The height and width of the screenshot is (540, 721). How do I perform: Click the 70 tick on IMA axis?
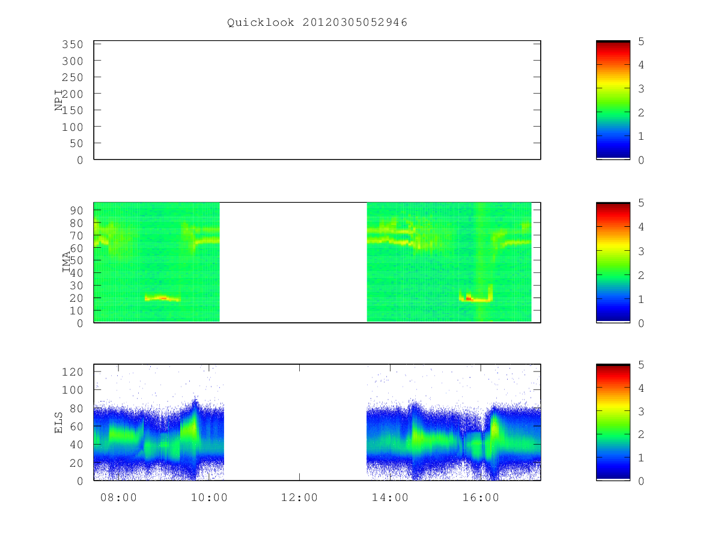76,235
